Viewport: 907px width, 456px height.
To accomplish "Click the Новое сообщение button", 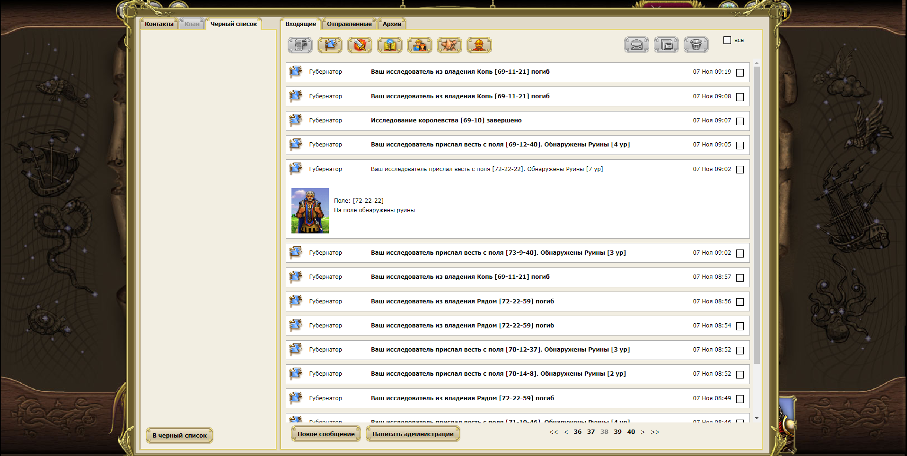I will (x=326, y=434).
